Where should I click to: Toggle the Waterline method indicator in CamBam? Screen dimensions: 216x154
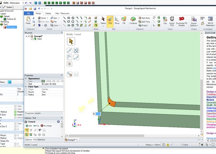[x=15, y=112]
